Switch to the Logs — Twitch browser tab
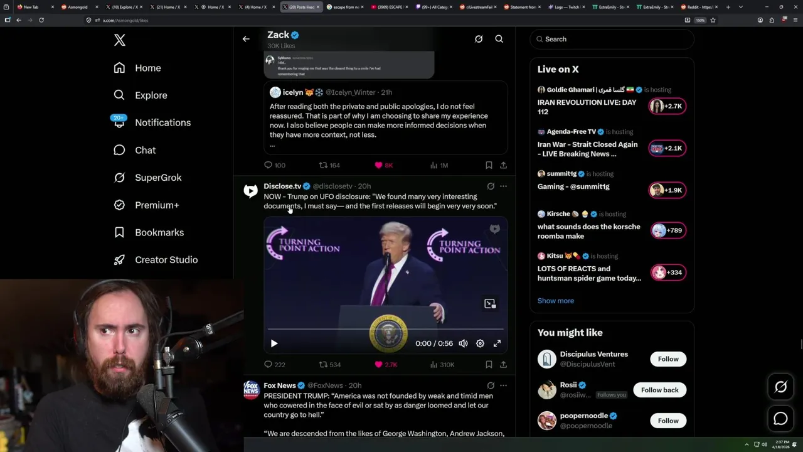 [x=568, y=7]
